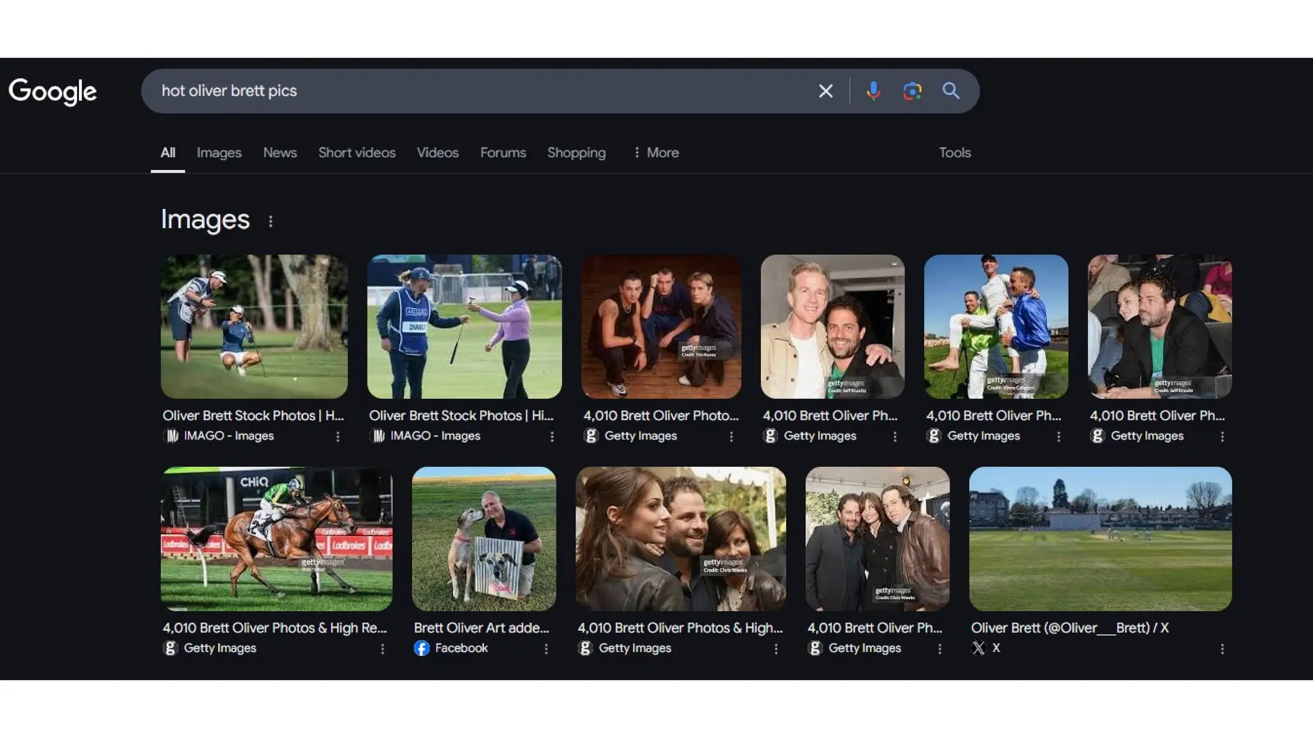Open the racehorse jockey thumbnail

(x=276, y=539)
